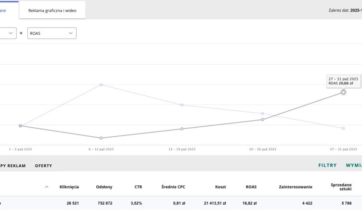The height and width of the screenshot is (212, 362).
Task: Open the OFERTY tab
Action: coord(43,166)
